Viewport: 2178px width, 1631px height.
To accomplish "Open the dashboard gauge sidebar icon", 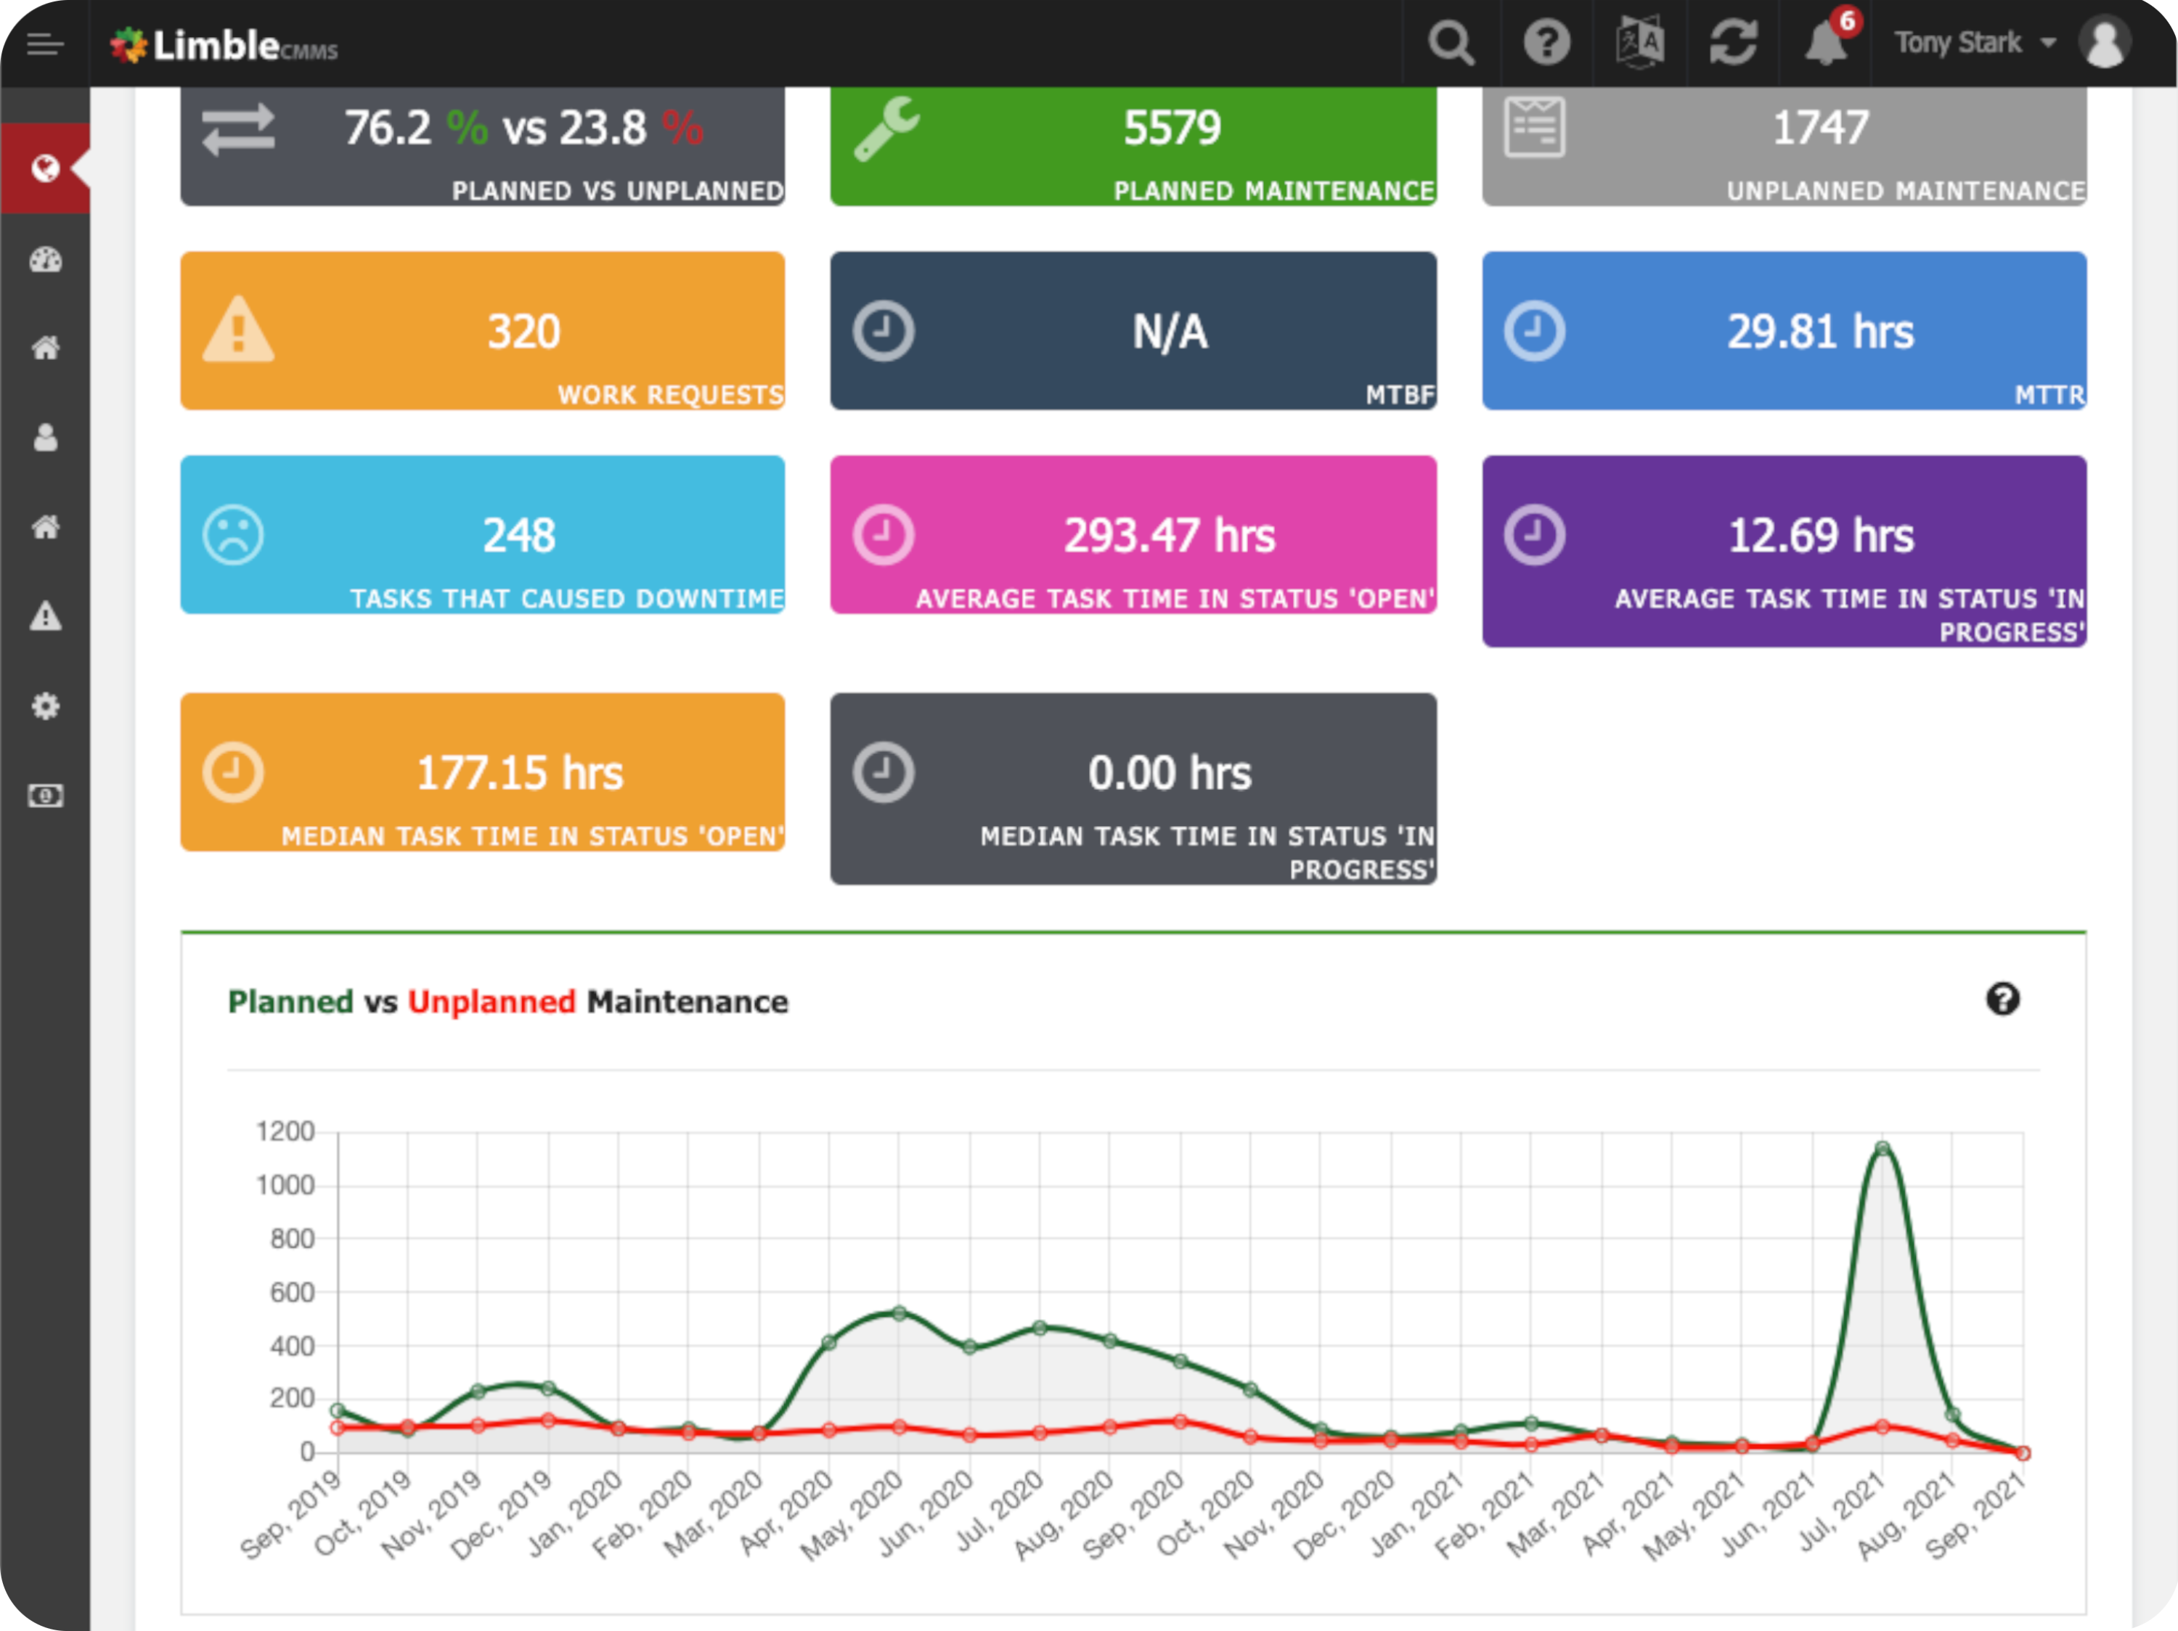I will point(45,259).
